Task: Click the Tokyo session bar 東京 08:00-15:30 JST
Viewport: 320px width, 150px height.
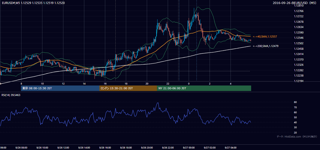Action: (60, 88)
